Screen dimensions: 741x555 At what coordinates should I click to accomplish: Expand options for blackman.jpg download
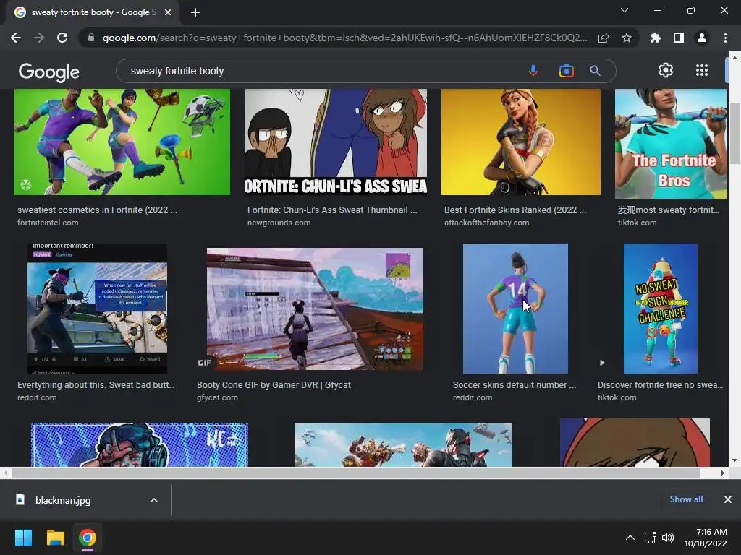154,500
